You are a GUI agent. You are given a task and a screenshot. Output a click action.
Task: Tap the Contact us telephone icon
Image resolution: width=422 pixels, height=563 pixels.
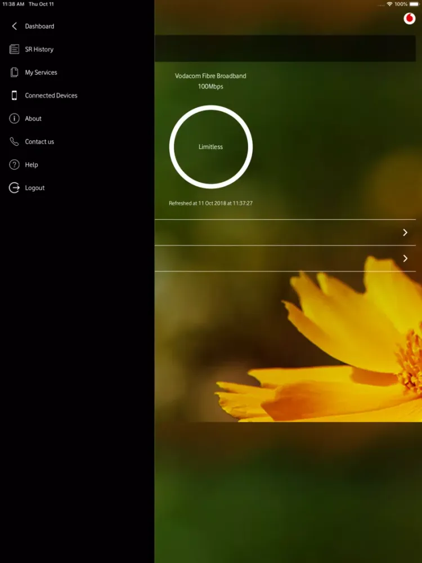coord(15,141)
